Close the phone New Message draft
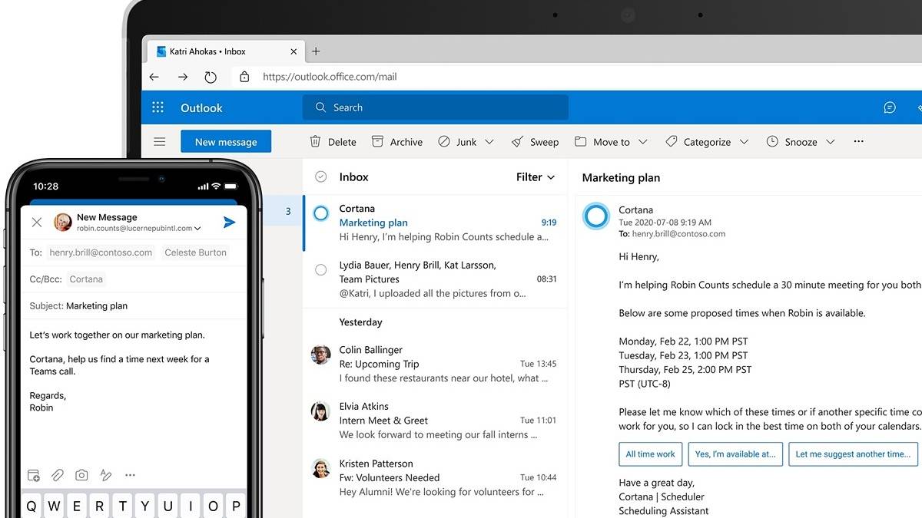This screenshot has height=518, width=922. 37,223
